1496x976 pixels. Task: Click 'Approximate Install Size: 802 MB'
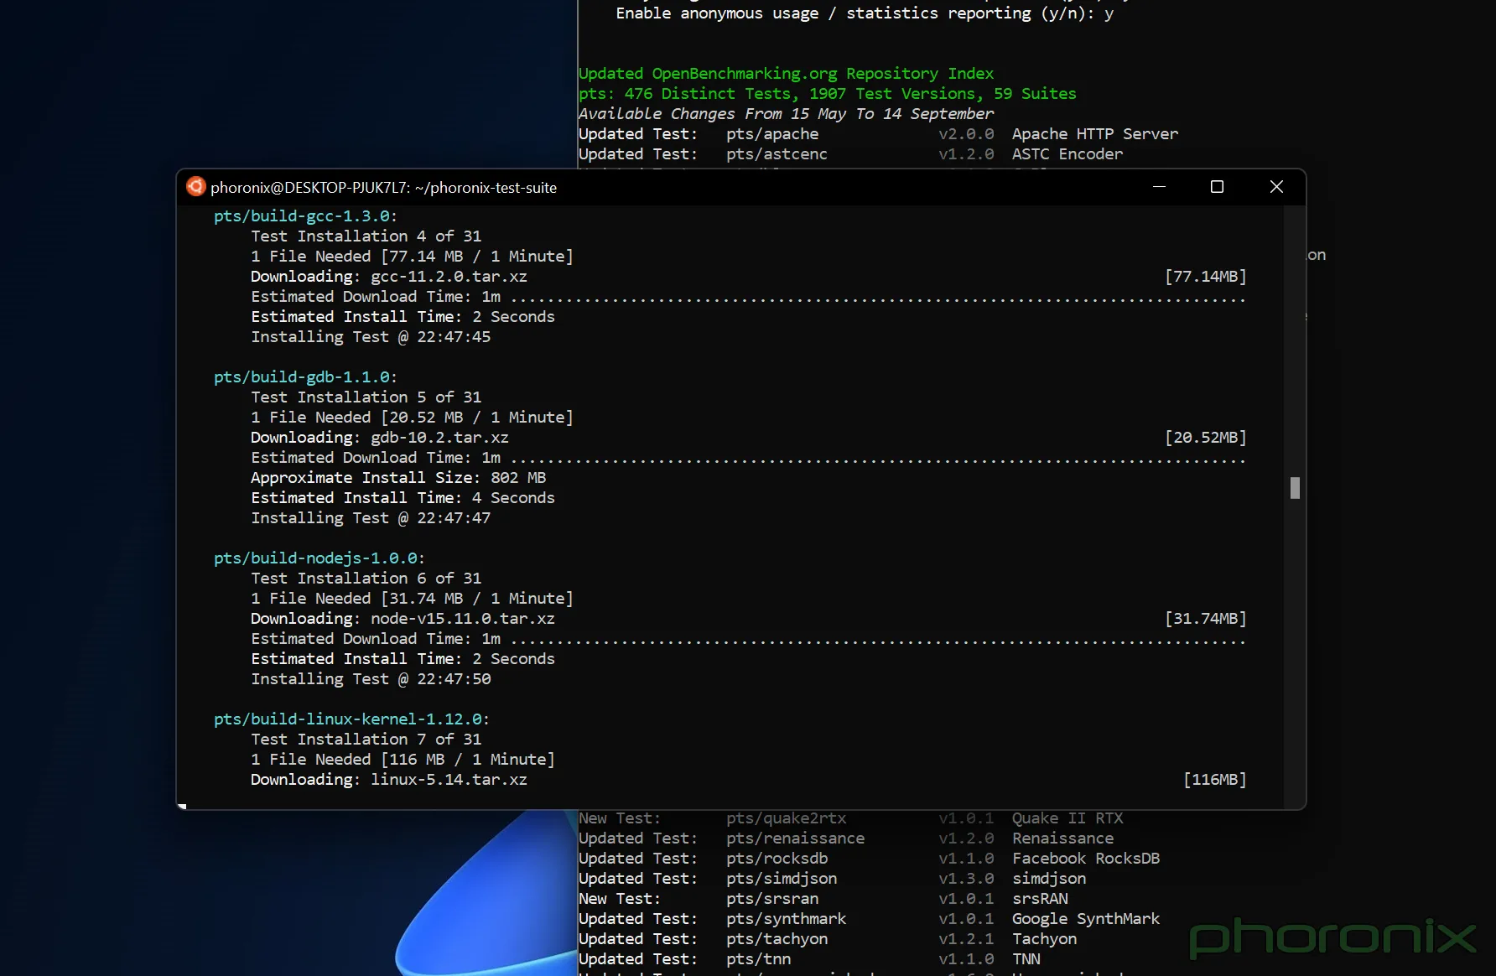click(x=398, y=478)
